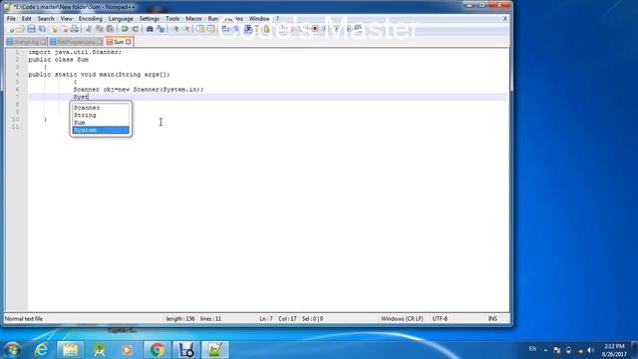The width and height of the screenshot is (638, 359).
Task: Open the Settings menu
Action: coord(150,19)
